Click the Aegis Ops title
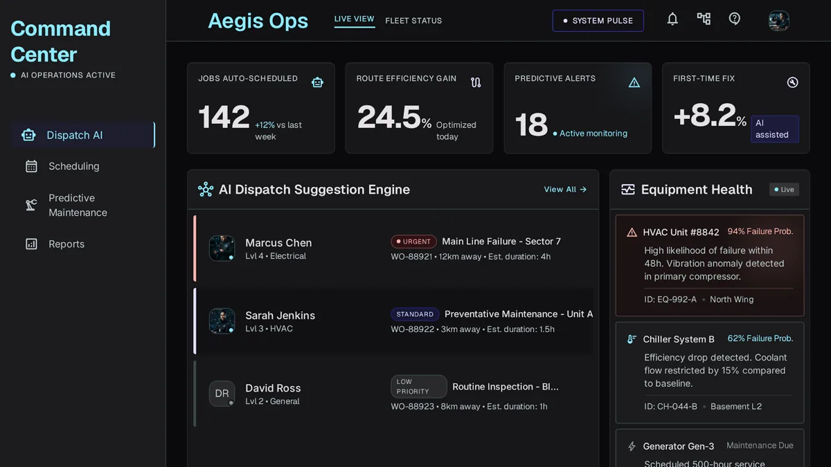This screenshot has width=831, height=467. (x=258, y=21)
